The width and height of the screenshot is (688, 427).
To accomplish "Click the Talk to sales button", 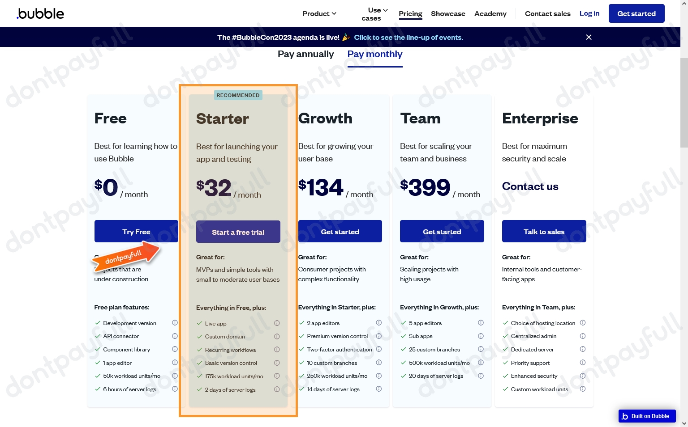I will 544,231.
